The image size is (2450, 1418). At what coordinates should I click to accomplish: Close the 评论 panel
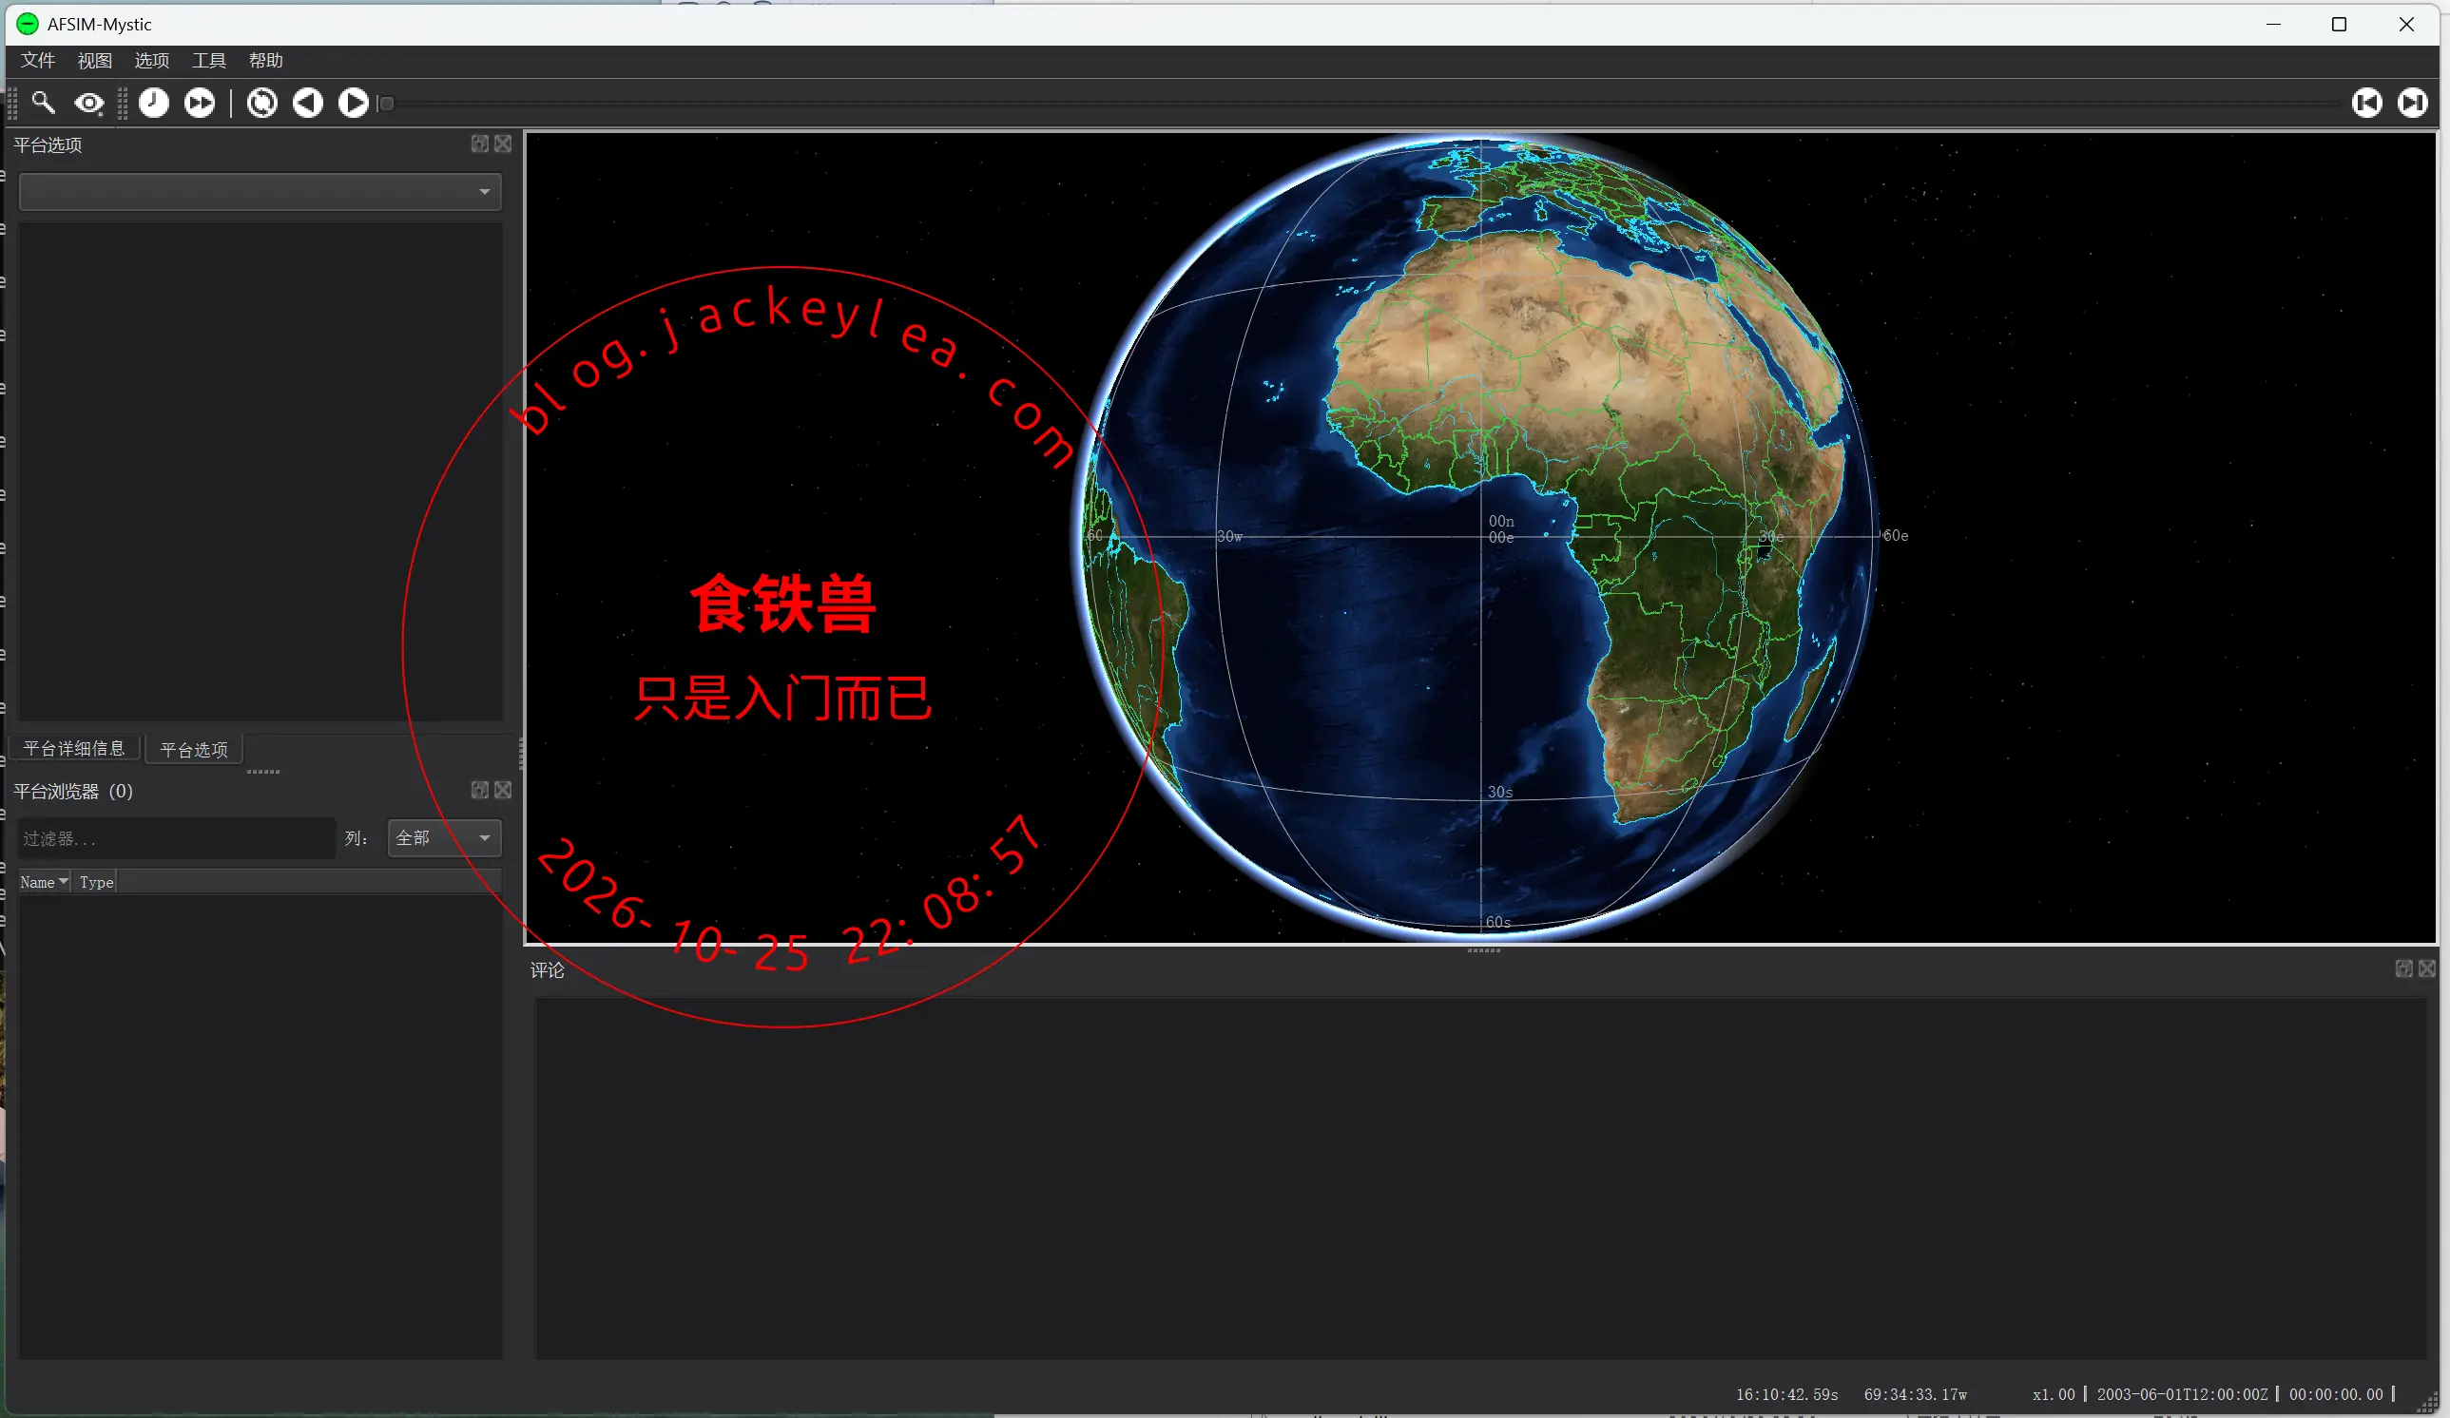click(2426, 969)
